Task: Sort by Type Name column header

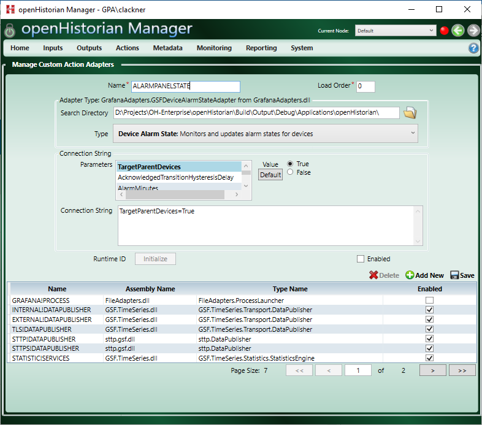Action: coord(290,289)
